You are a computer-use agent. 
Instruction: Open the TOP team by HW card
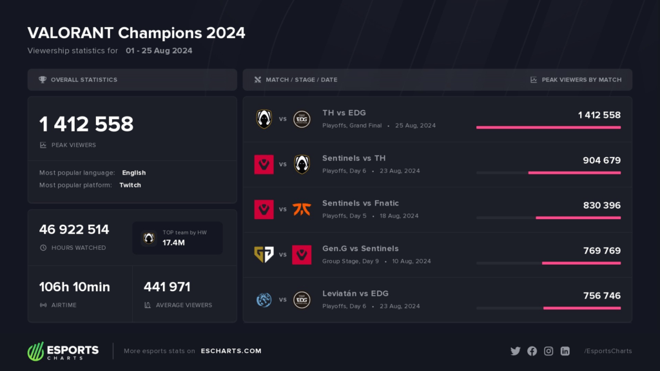[177, 238]
